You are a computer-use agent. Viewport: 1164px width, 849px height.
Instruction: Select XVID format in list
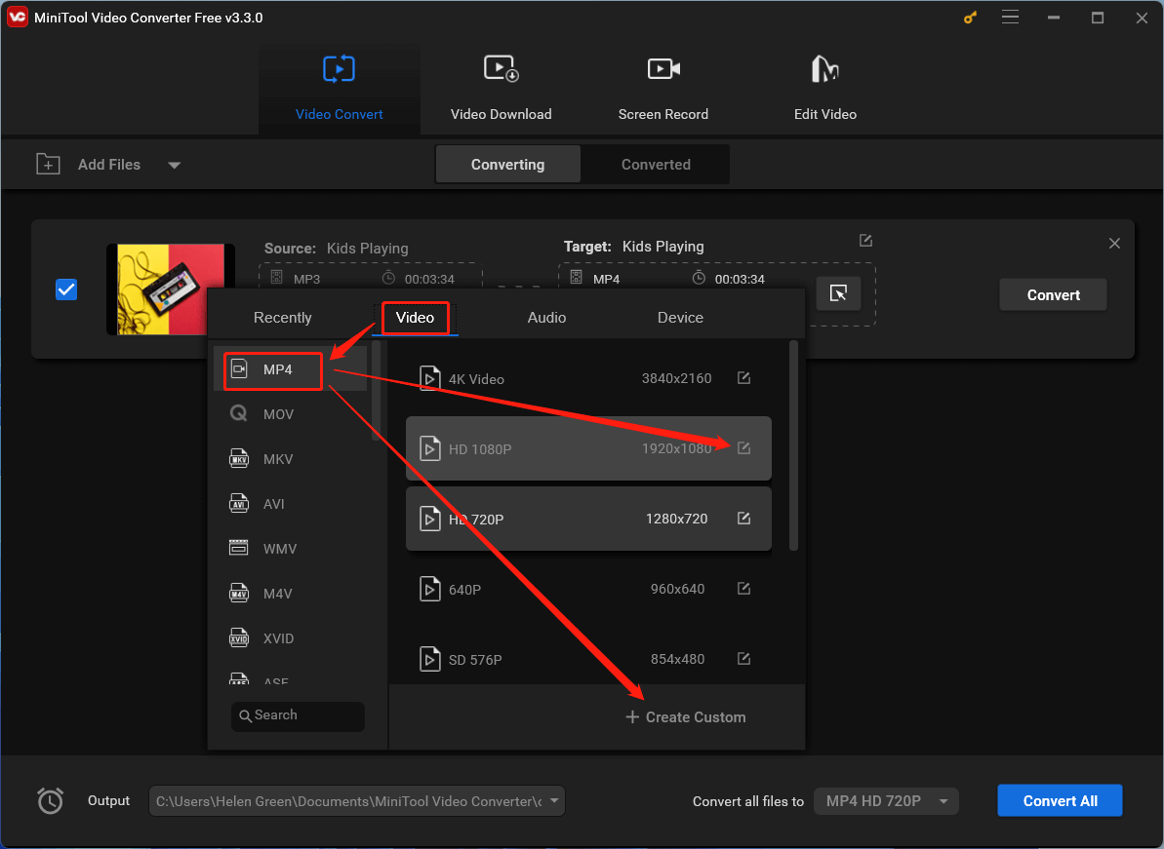point(290,638)
